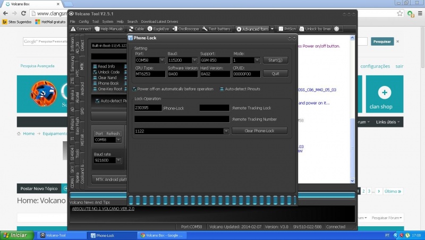Open ABSOLUTE NO.1 VOLCANO VER 2.0 link
The height and width of the screenshot is (240, 425).
click(x=103, y=209)
